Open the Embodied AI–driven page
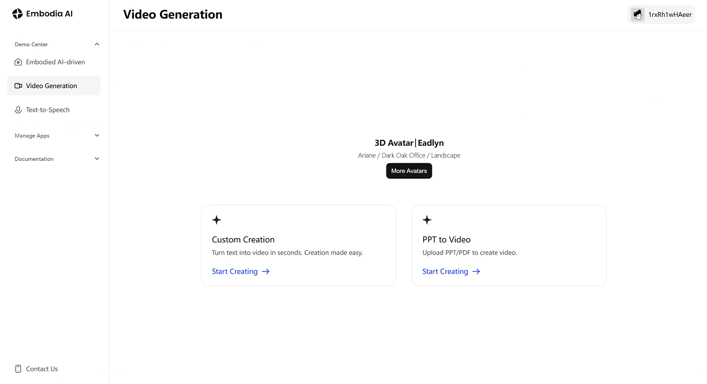The width and height of the screenshot is (707, 384). [x=54, y=62]
